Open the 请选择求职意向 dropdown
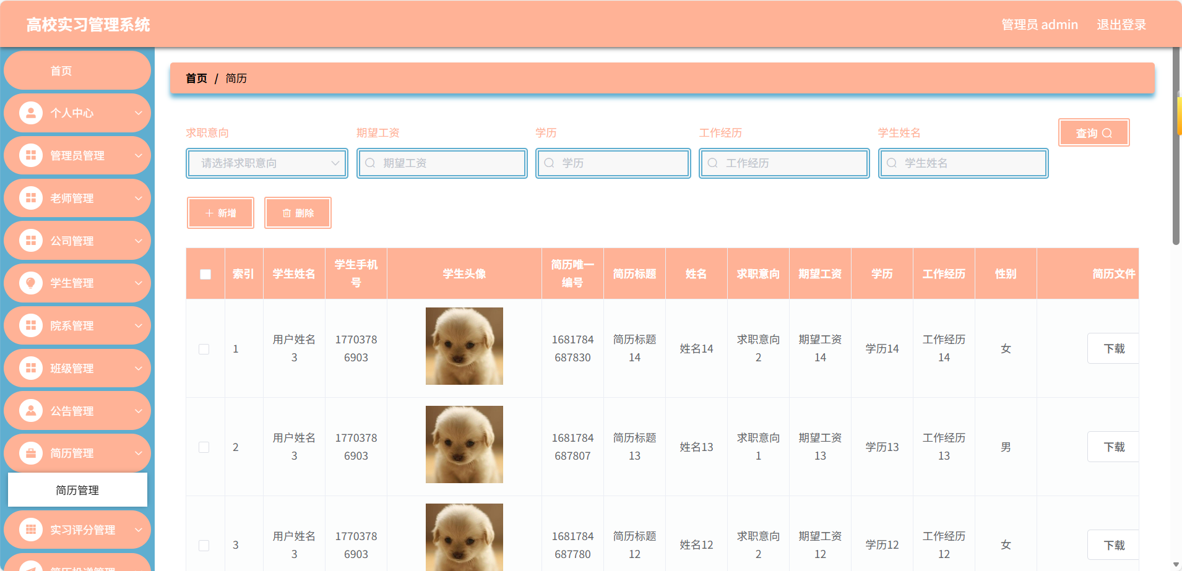 [x=267, y=163]
